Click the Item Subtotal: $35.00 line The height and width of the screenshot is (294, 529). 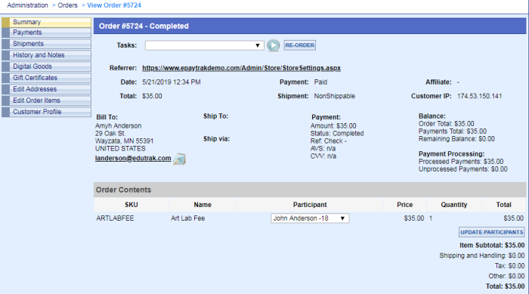coord(492,246)
